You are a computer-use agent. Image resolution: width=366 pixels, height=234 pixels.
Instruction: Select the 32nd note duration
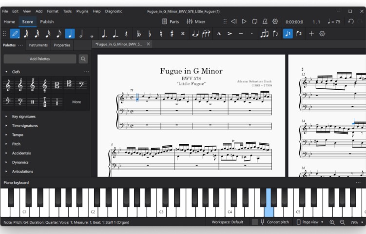pyautogui.click(x=37, y=34)
